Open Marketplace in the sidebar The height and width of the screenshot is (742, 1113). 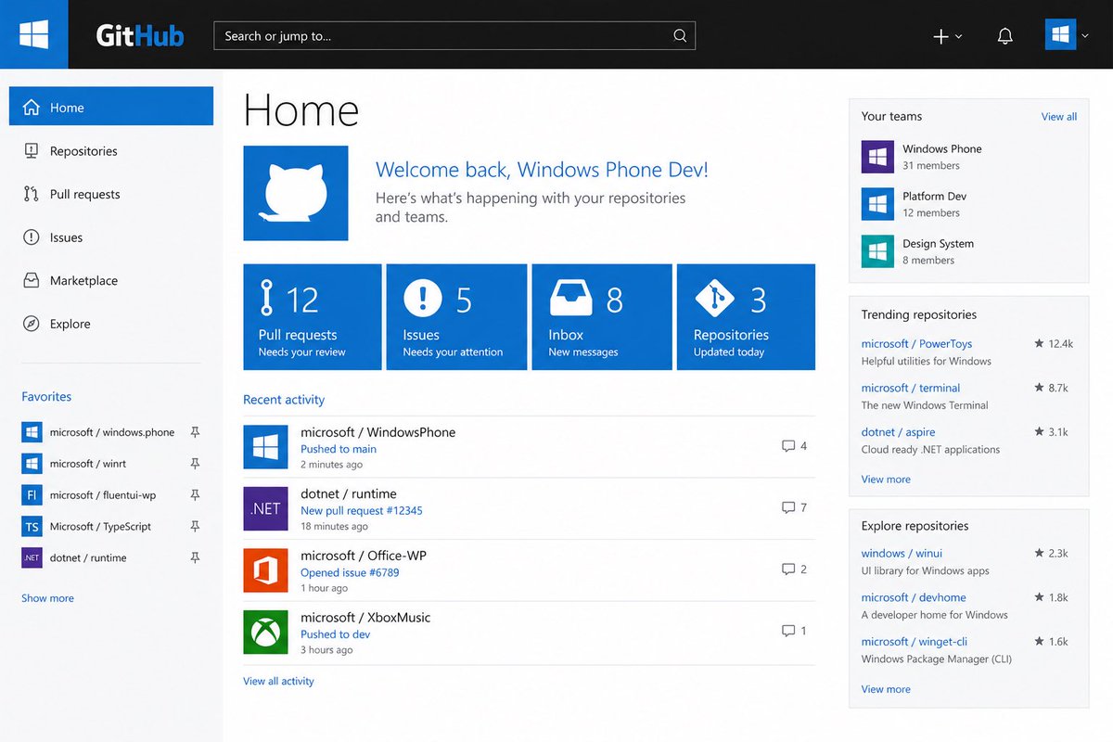point(111,280)
